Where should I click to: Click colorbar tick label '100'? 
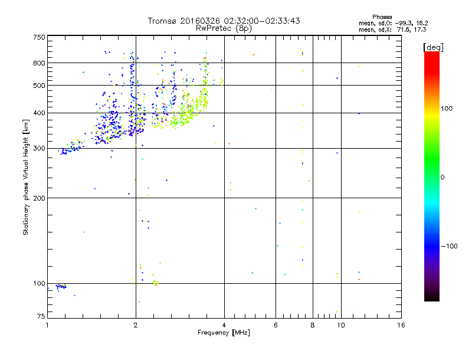[447, 109]
